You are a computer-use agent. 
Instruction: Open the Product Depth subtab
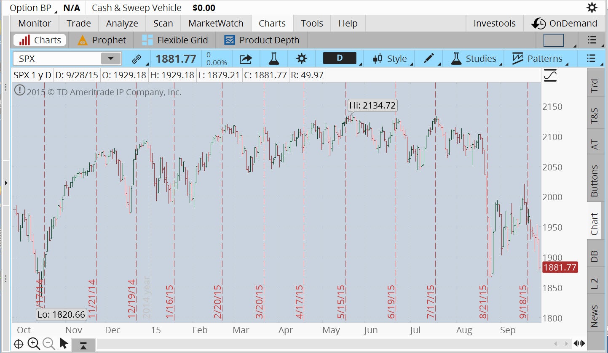tap(262, 40)
